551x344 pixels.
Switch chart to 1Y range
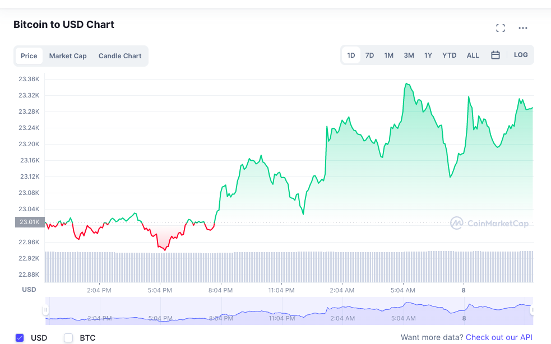[428, 55]
